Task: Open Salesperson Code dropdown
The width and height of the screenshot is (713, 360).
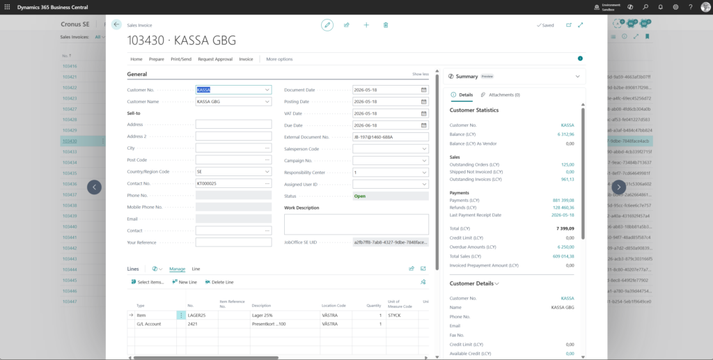Action: coord(424,148)
